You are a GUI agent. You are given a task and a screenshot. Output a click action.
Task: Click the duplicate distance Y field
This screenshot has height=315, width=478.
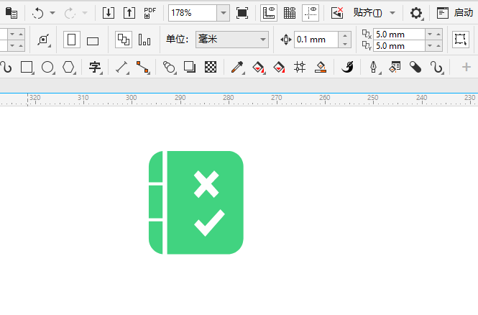click(399, 46)
